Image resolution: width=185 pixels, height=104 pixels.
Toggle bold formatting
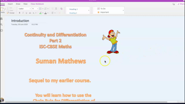click(x=20, y=13)
